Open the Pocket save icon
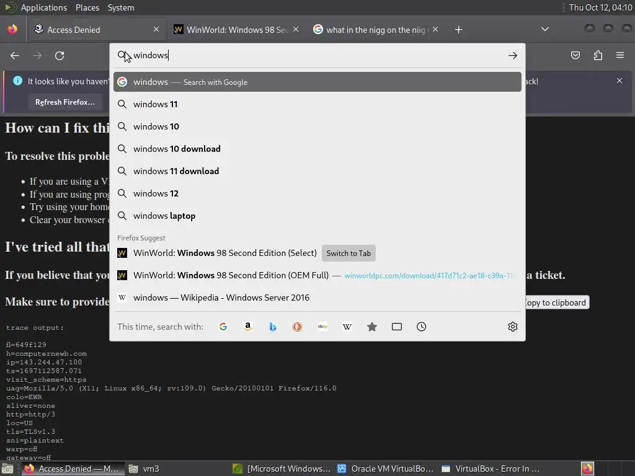635x476 pixels. pyautogui.click(x=575, y=55)
